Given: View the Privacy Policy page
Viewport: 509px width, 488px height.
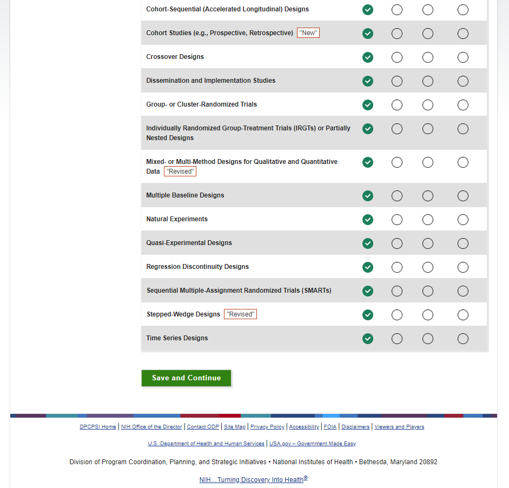Looking at the screenshot, I should click(x=267, y=427).
